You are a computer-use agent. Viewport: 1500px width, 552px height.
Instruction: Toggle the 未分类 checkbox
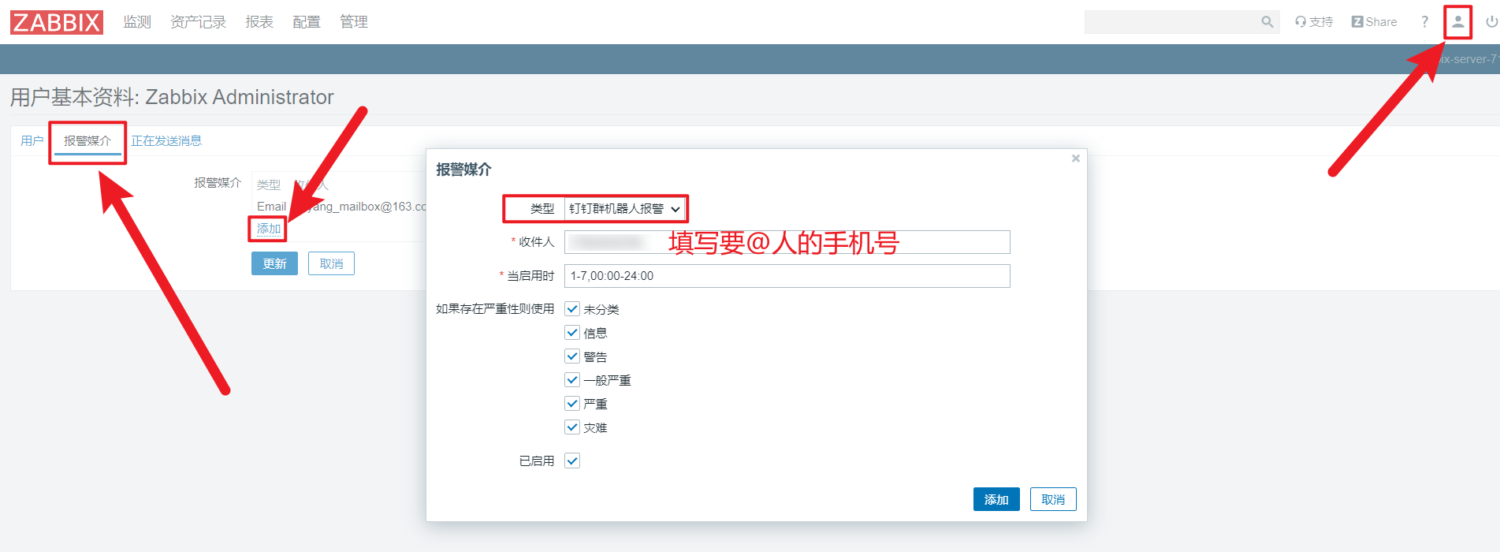572,309
